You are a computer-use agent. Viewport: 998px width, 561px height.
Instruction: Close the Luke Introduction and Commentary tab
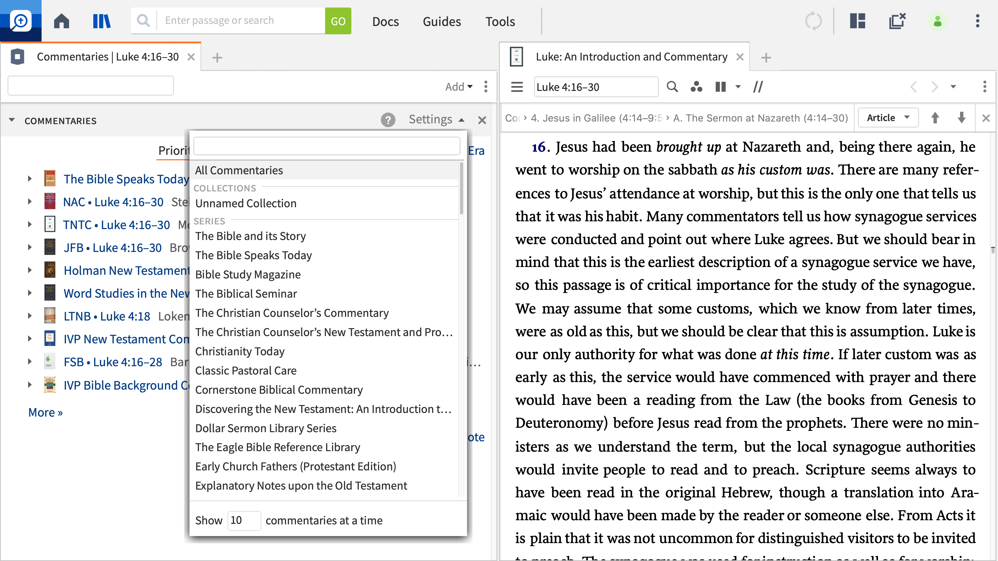[x=740, y=57]
